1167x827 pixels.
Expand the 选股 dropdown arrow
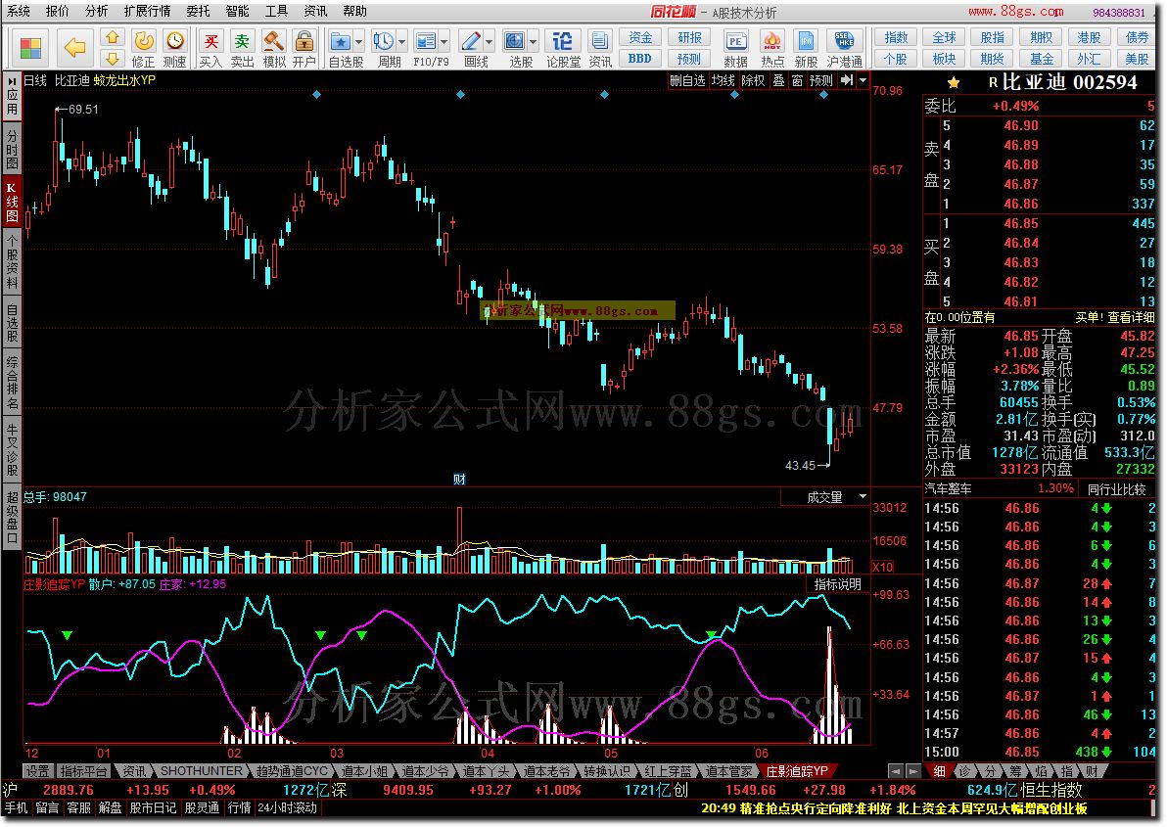534,41
